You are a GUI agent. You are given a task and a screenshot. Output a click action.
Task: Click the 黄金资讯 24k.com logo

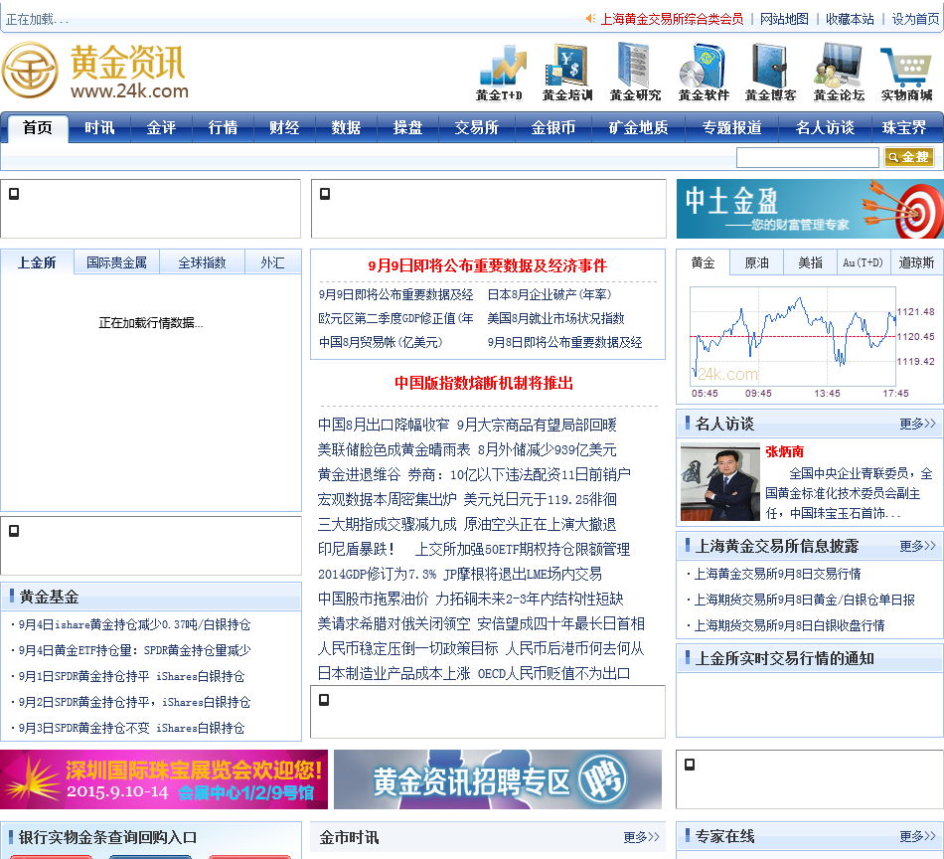95,71
